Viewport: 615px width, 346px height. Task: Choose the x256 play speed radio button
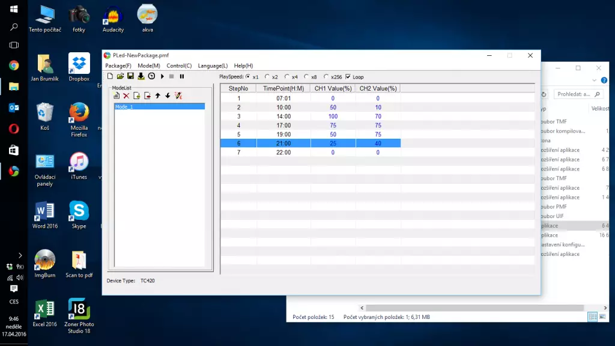326,77
